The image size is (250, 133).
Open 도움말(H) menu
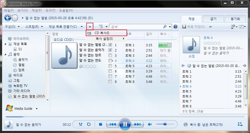tap(66, 10)
